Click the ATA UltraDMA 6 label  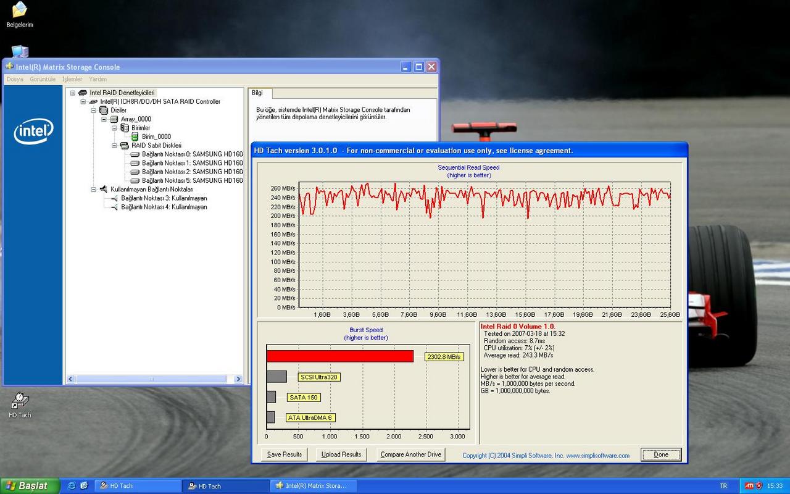[311, 417]
